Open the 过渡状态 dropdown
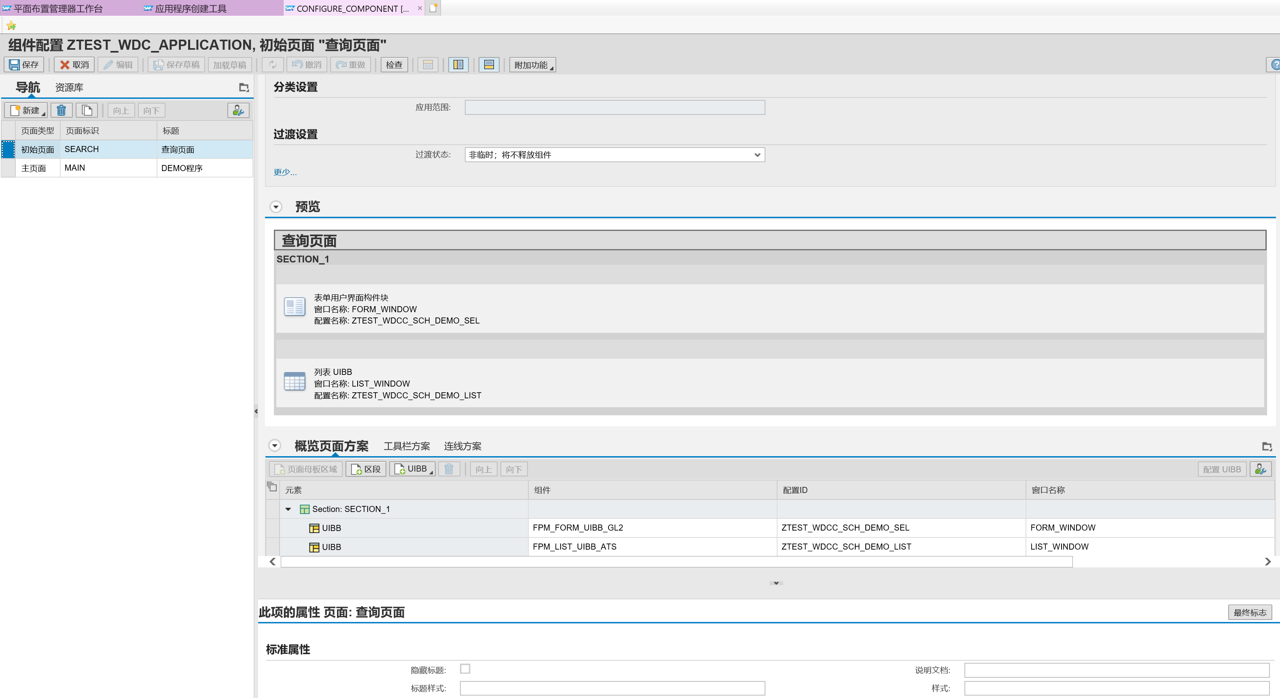The width and height of the screenshot is (1280, 698). click(x=758, y=154)
